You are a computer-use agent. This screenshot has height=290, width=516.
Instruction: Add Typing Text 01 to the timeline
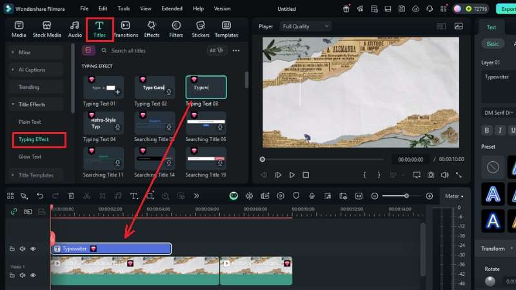[117, 92]
